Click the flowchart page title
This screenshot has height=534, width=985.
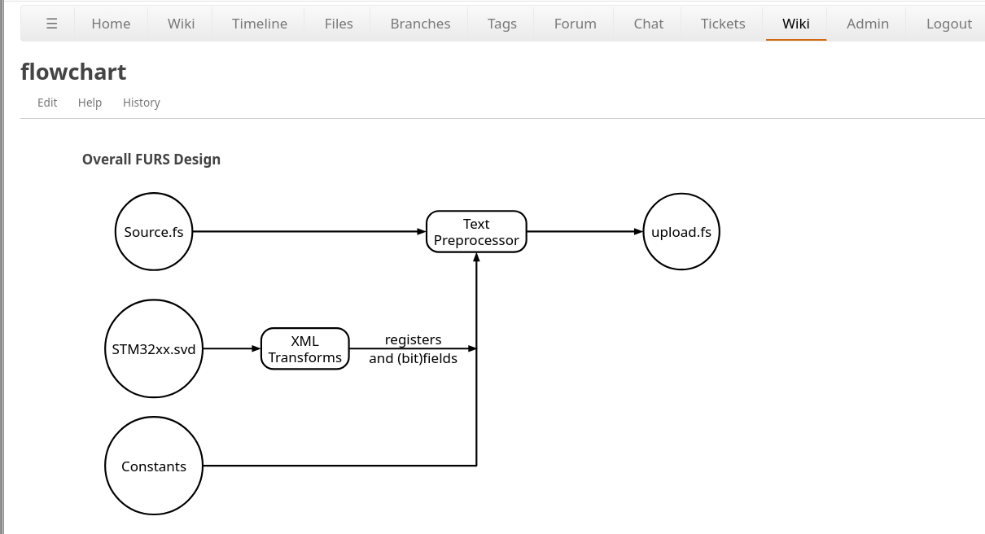coord(73,72)
